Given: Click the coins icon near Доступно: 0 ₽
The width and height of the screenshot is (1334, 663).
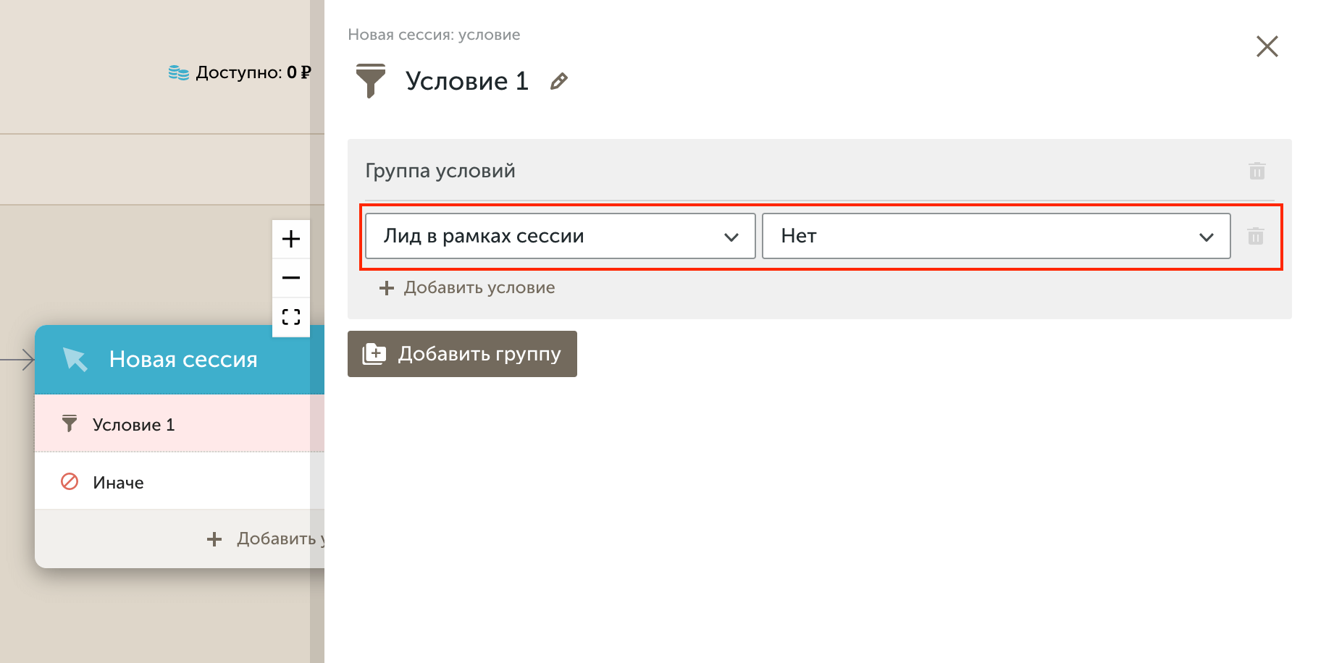Looking at the screenshot, I should 178,72.
